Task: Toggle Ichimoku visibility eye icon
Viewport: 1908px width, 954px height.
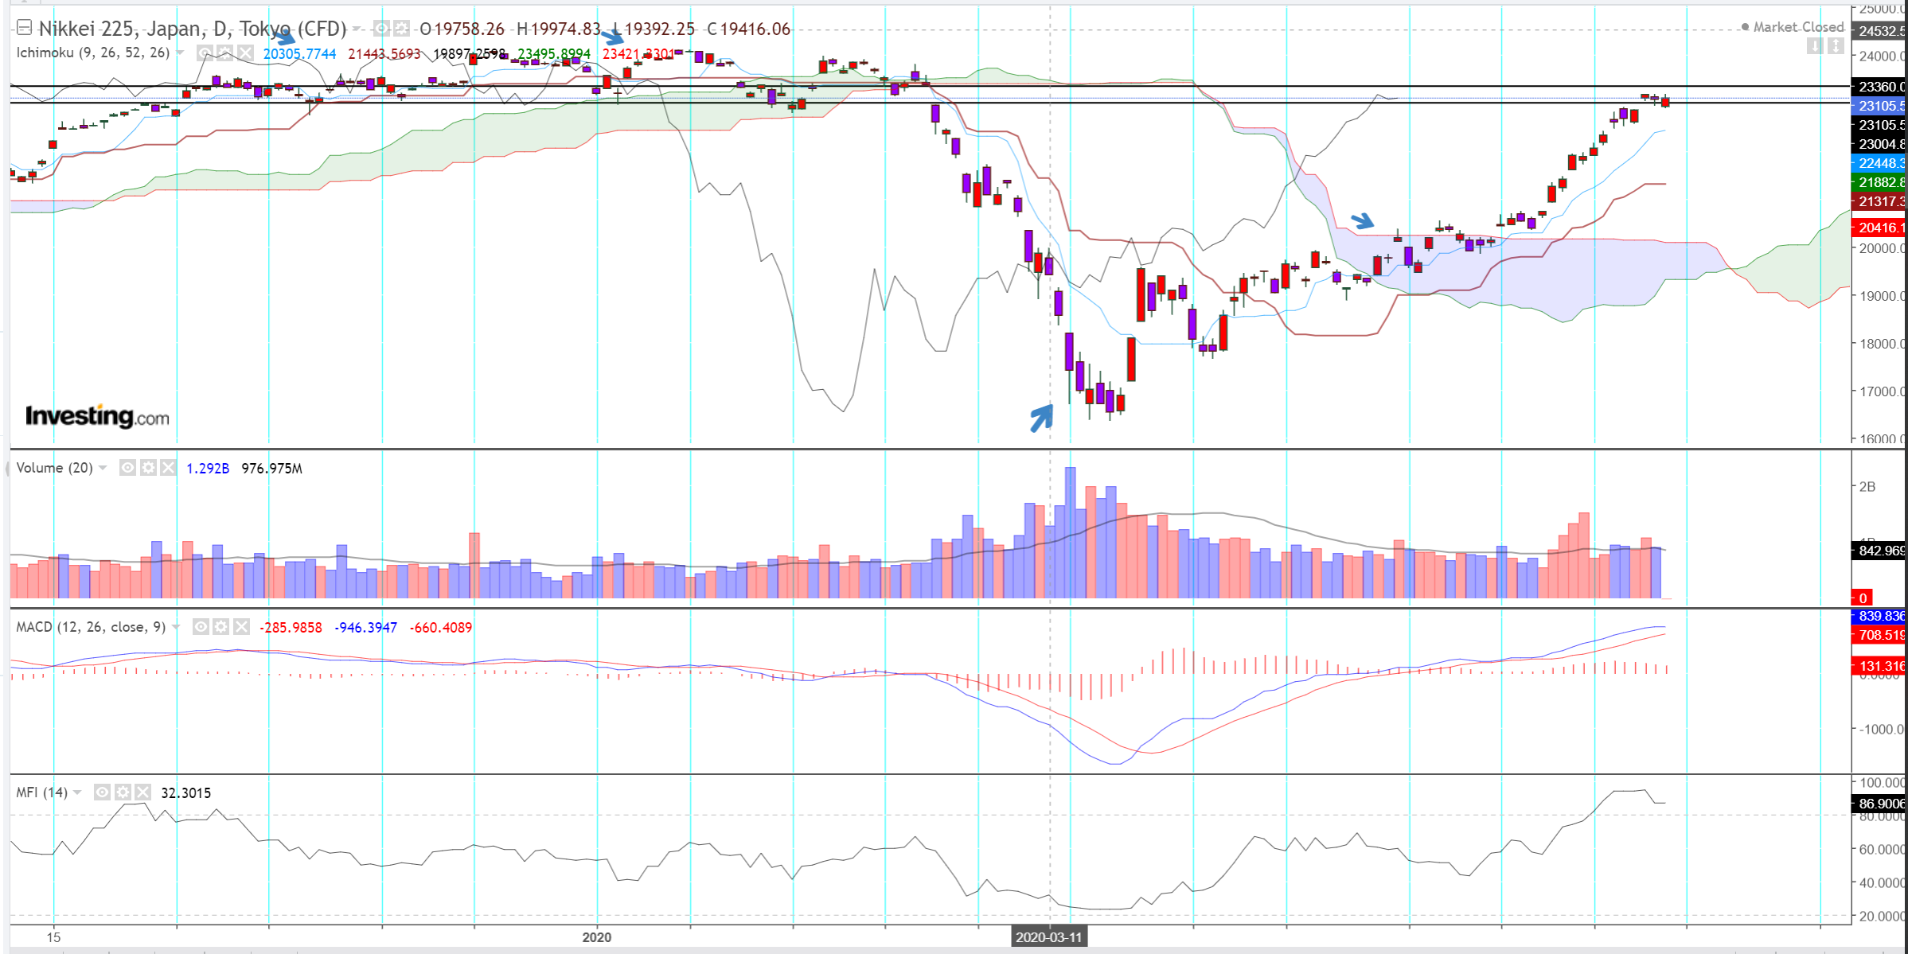Action: tap(205, 53)
